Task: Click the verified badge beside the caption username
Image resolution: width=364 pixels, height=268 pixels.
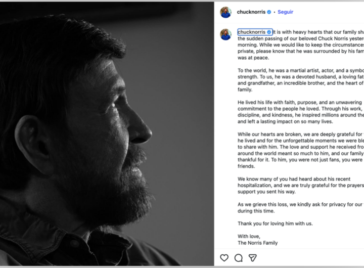Action: [x=269, y=31]
